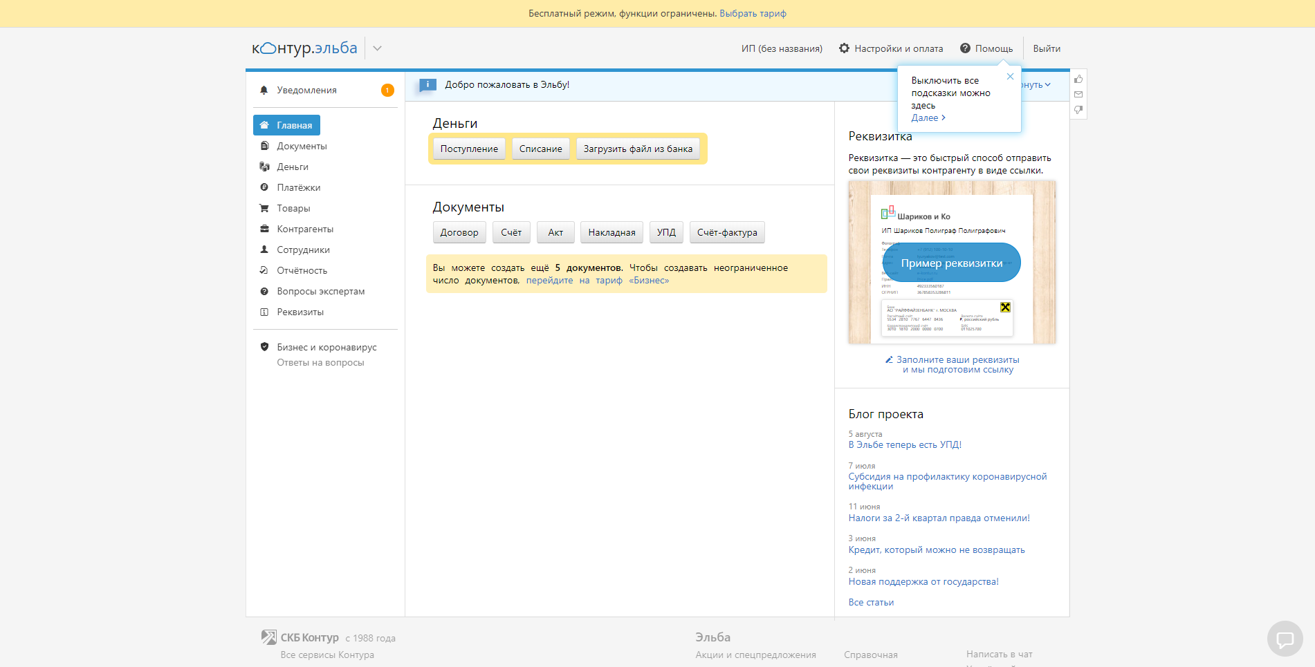The height and width of the screenshot is (667, 1315).
Task: Click Ответы на вопросы under Бизнес и коронавирус
Action: point(320,362)
